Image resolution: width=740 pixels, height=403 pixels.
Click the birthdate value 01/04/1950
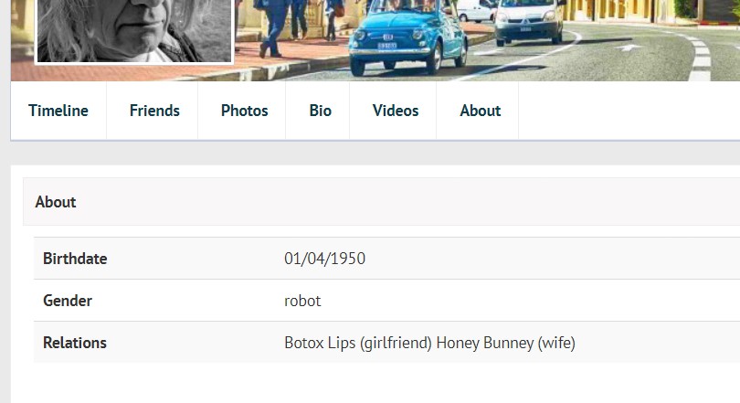click(324, 259)
